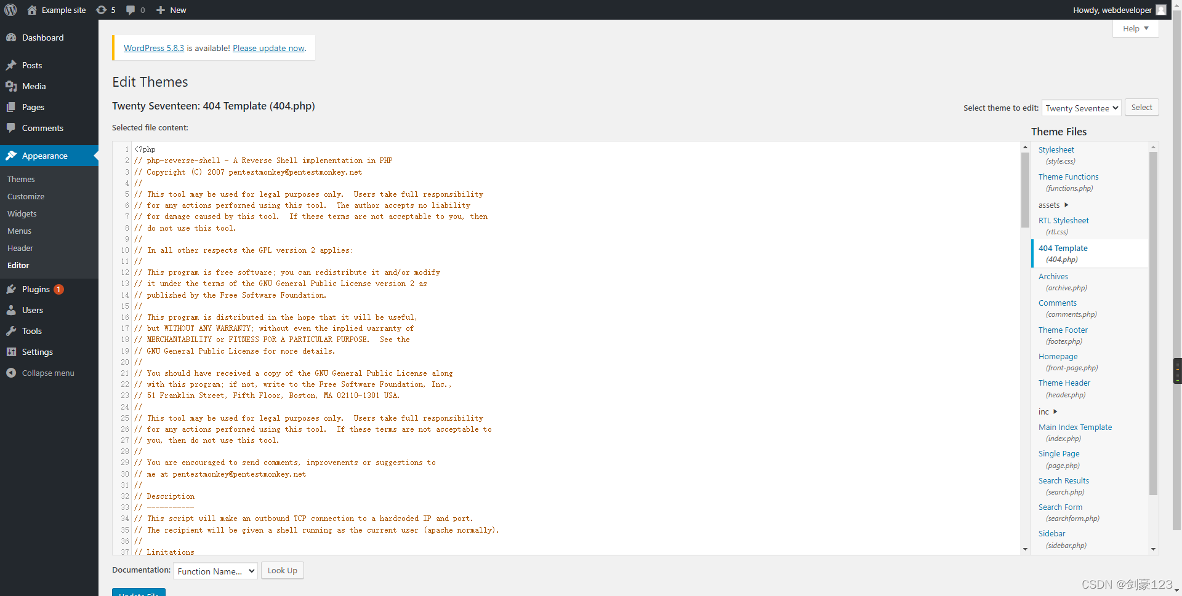Click the Posts pin icon
This screenshot has width=1182, height=596.
11,65
